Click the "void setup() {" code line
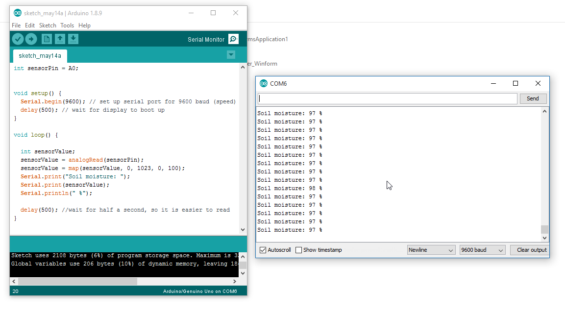 click(x=37, y=93)
